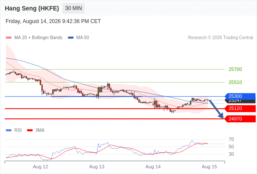The image size is (257, 174).
Task: Click the Research Trading Central copyright text
Action: click(220, 38)
